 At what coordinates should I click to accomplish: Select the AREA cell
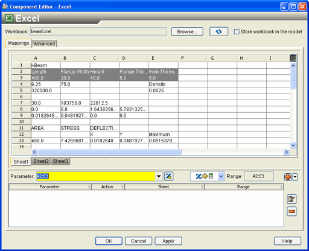point(46,128)
